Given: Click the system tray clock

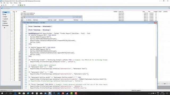Looking at the screenshot, I should [162, 93].
